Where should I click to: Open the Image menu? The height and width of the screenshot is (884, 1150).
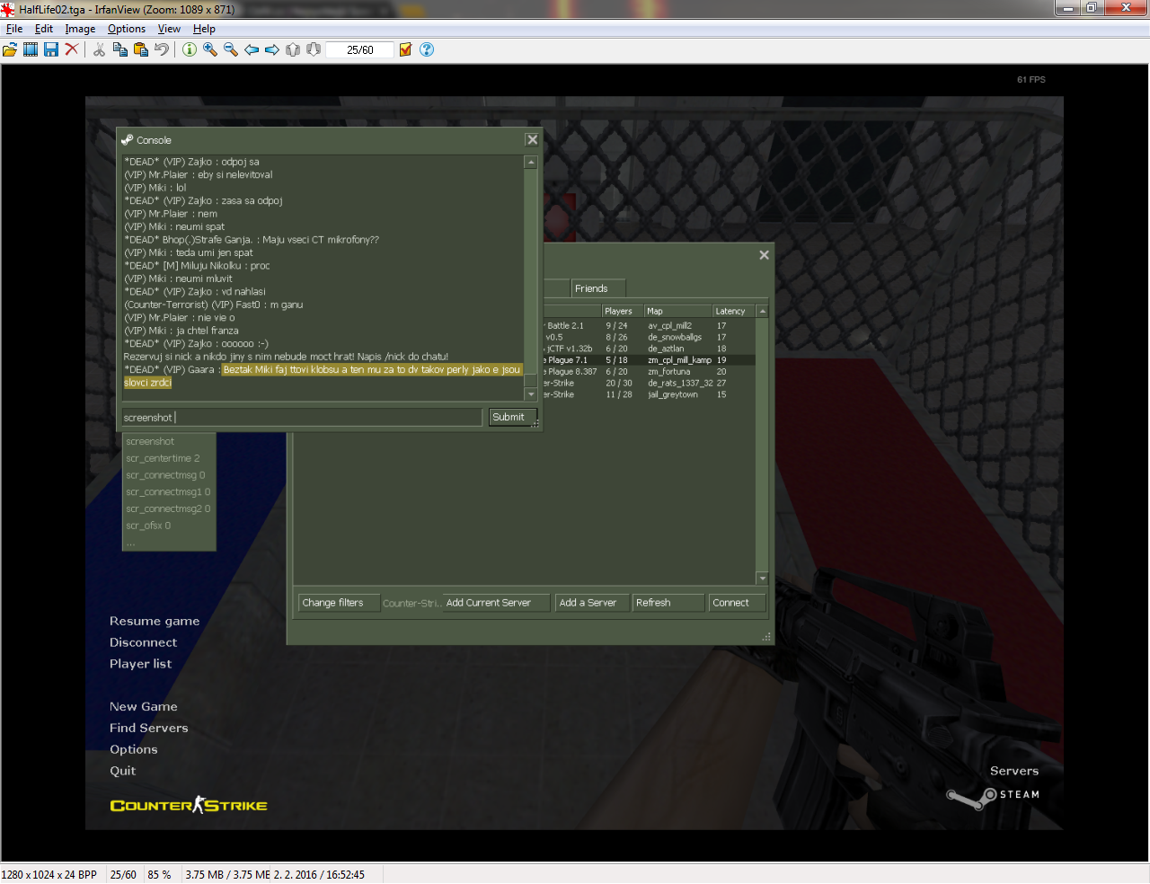tap(80, 28)
